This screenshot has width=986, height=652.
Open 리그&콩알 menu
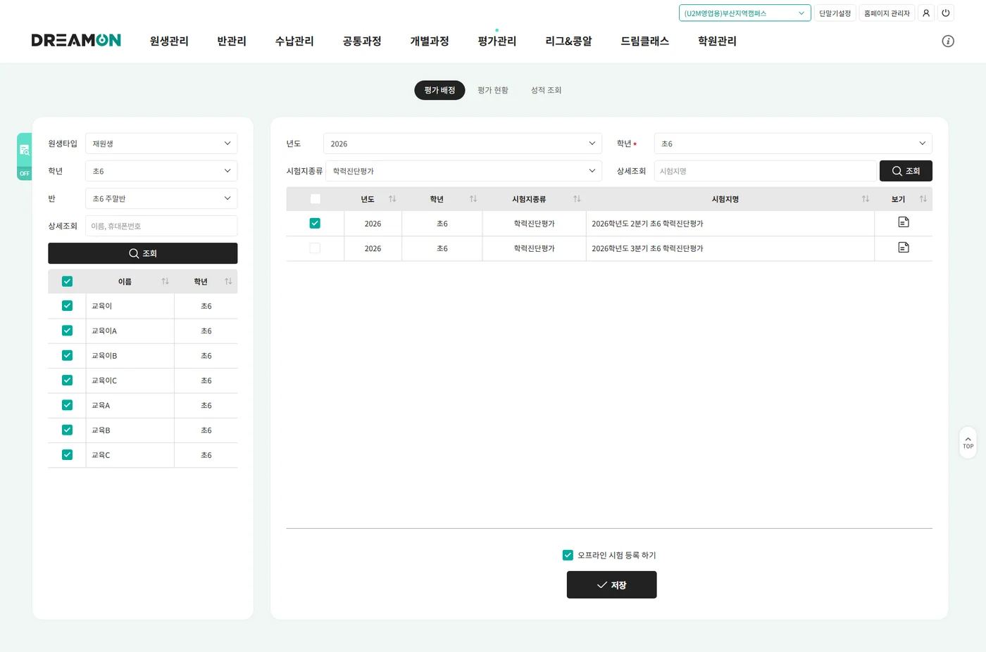click(x=568, y=41)
